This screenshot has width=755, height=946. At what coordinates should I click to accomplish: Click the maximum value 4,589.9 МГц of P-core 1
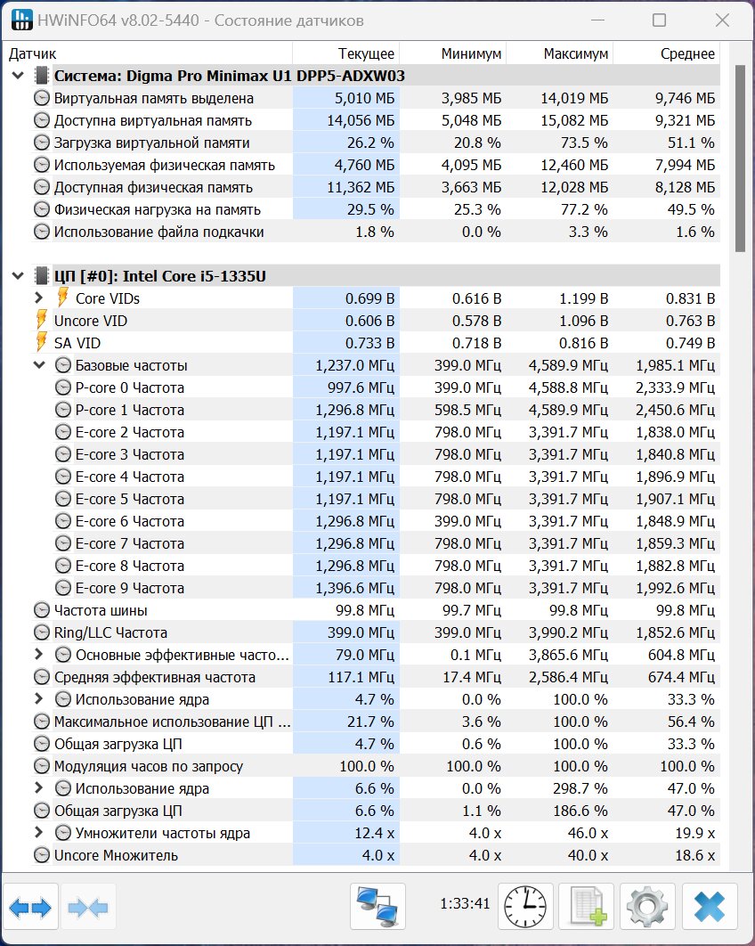point(568,410)
